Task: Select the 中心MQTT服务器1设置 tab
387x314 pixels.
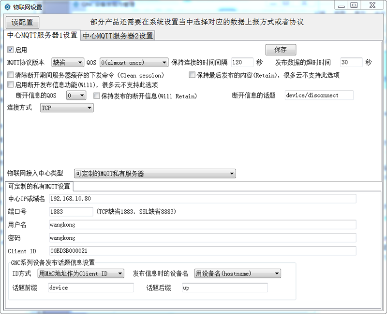Action: [x=42, y=35]
